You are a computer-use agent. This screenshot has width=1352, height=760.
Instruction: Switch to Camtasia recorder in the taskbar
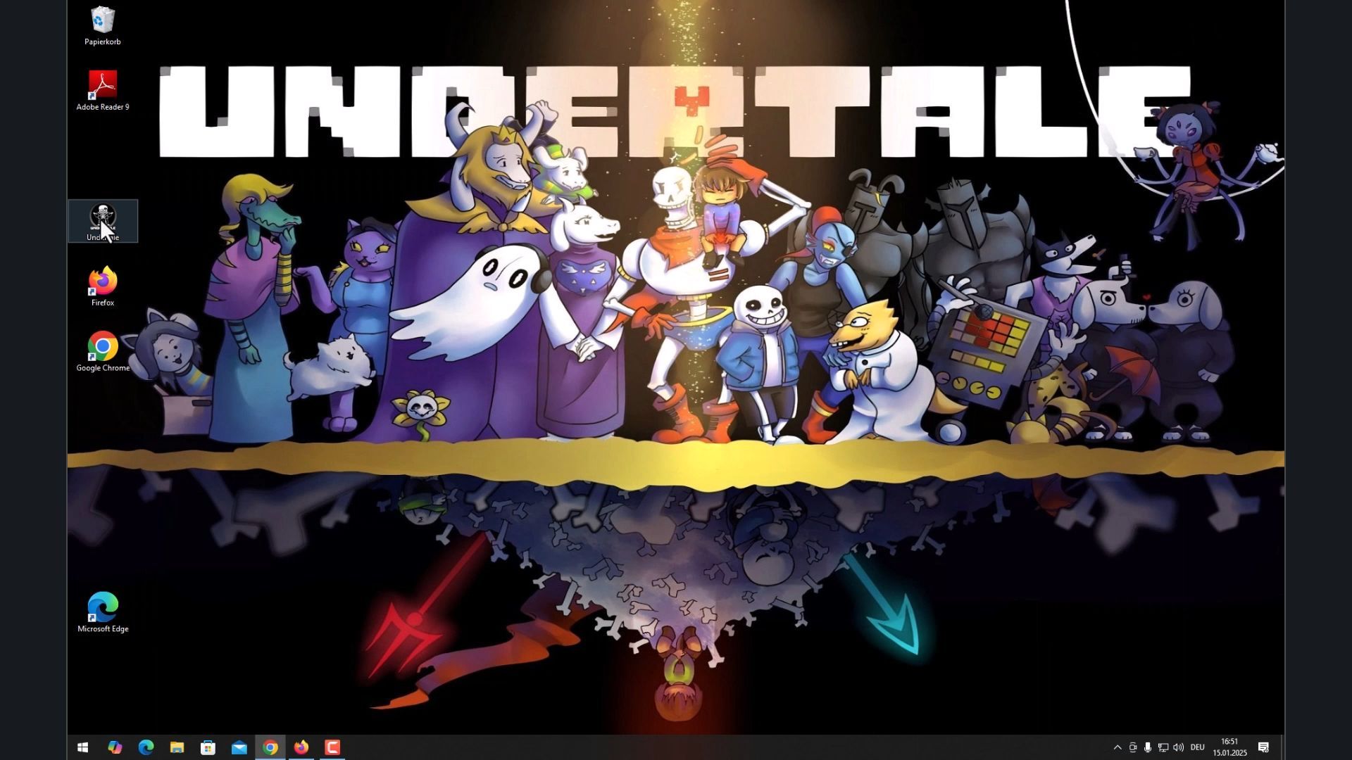click(332, 747)
